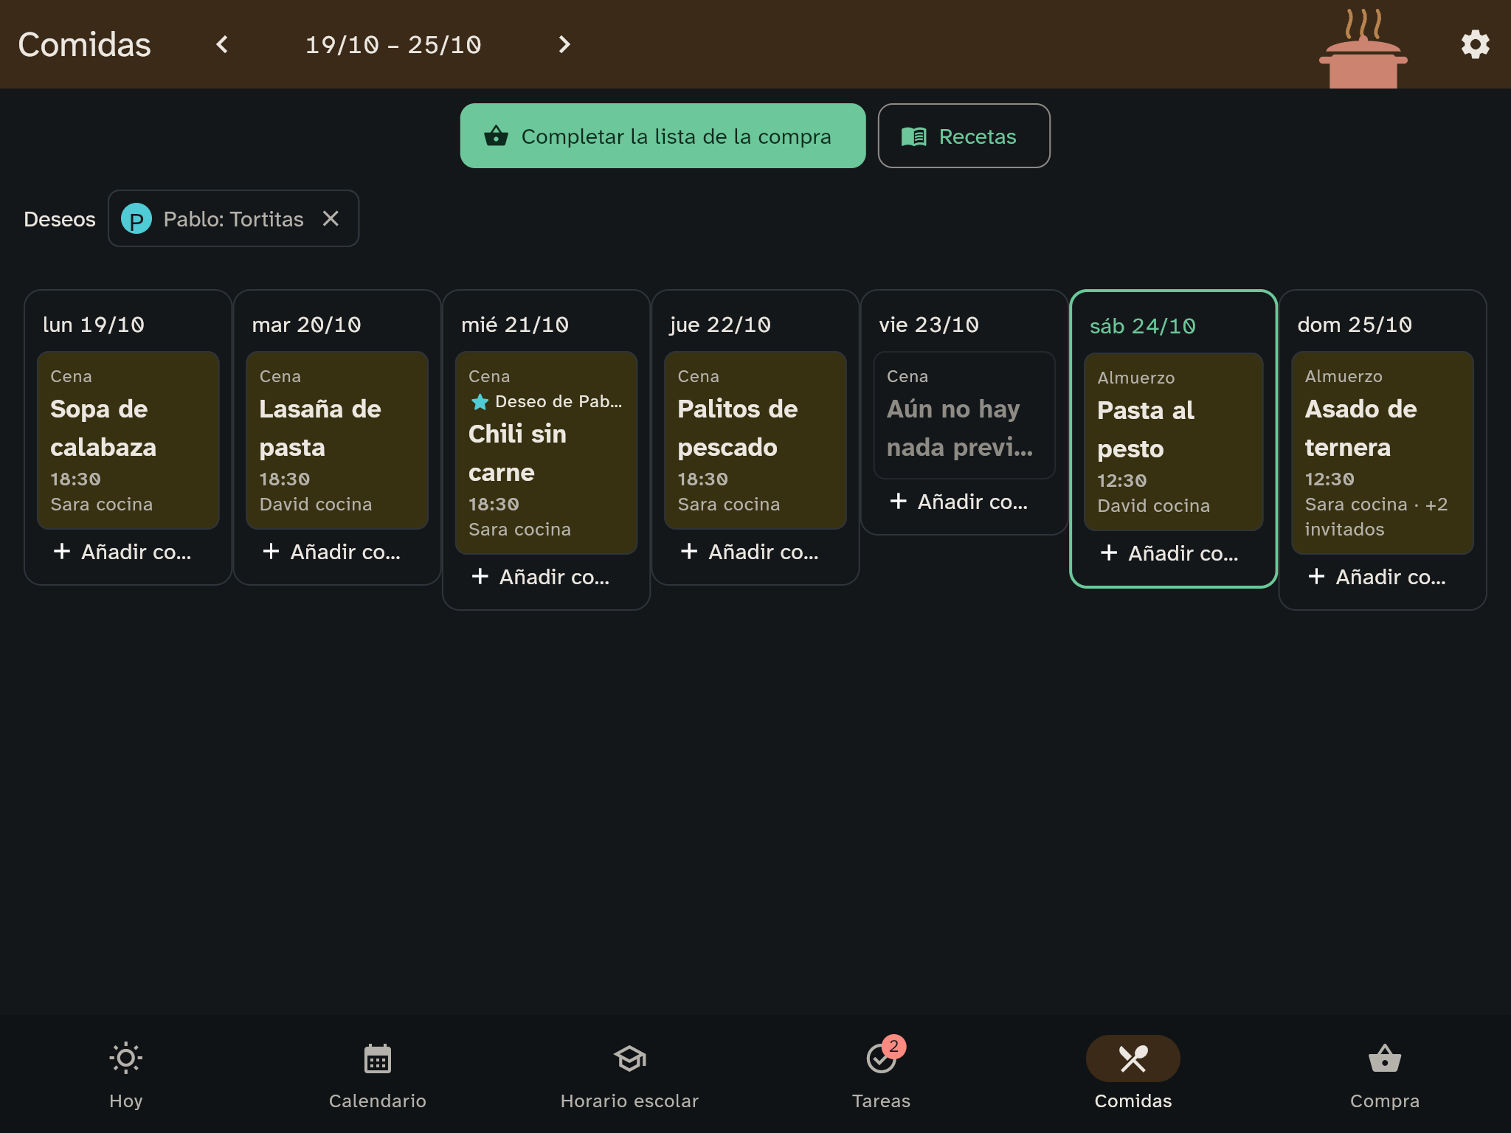Open the Hoy tab
The width and height of the screenshot is (1511, 1133).
tap(125, 1074)
